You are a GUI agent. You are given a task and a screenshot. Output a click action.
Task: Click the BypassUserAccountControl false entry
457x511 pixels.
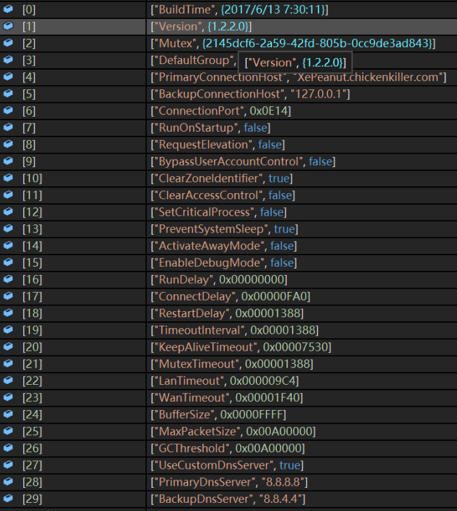coord(243,162)
